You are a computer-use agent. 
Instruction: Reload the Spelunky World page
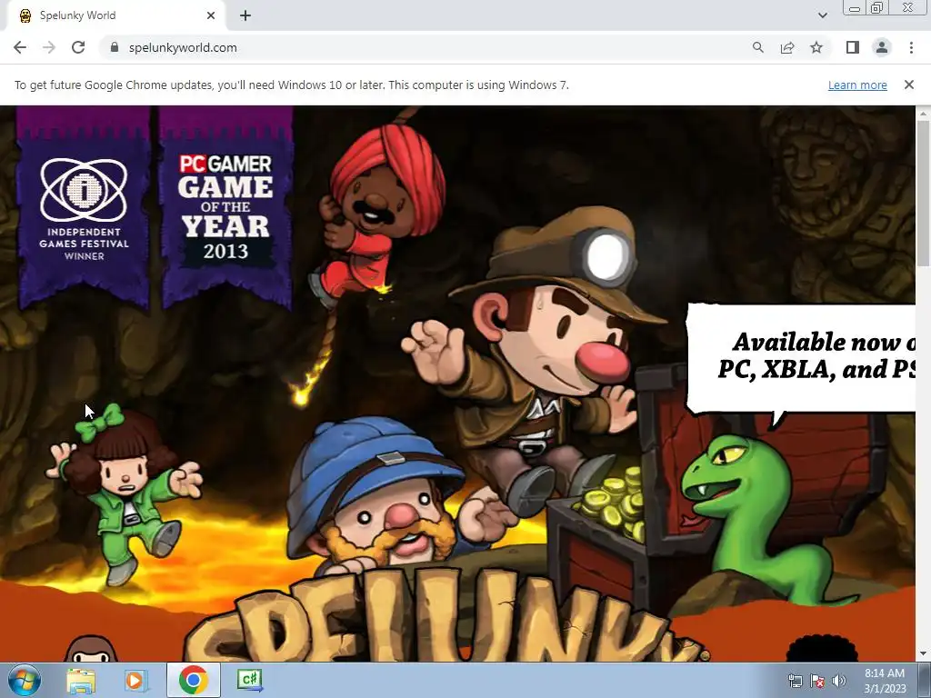point(78,47)
